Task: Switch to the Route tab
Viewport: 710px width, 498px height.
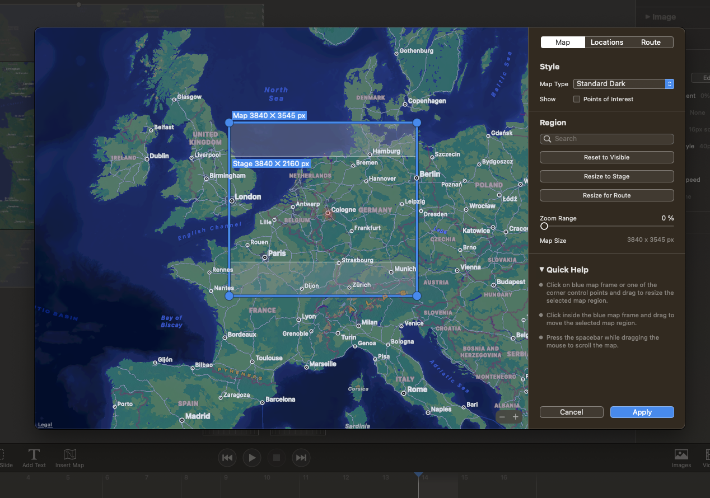Action: pos(651,42)
